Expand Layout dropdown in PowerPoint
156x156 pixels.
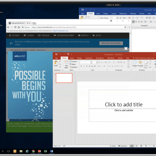tap(74, 61)
